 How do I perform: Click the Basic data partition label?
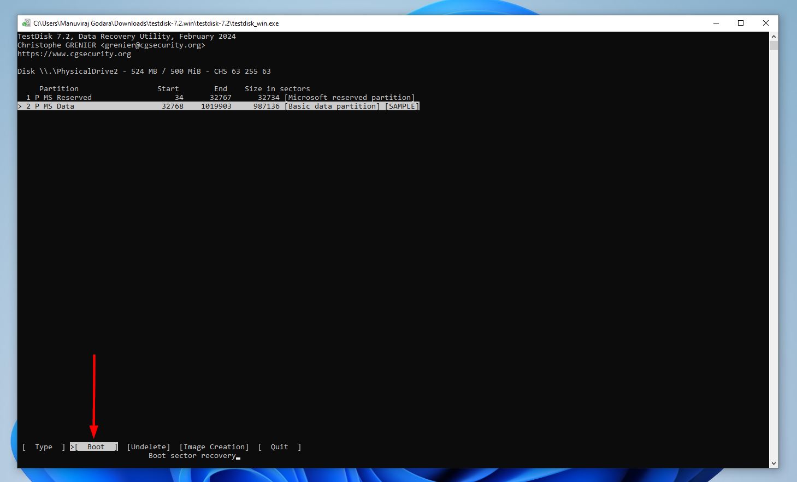[x=332, y=106]
